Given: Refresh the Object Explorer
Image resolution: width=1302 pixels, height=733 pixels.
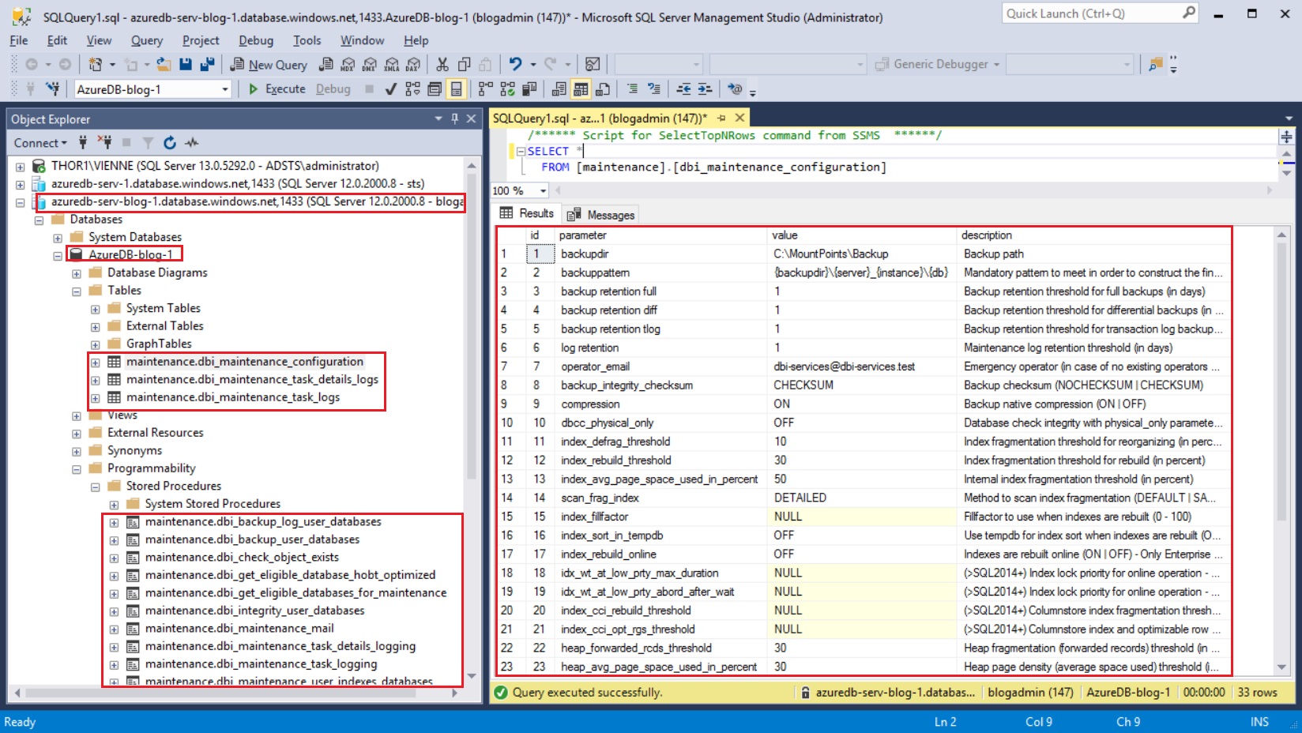Looking at the screenshot, I should pos(169,143).
